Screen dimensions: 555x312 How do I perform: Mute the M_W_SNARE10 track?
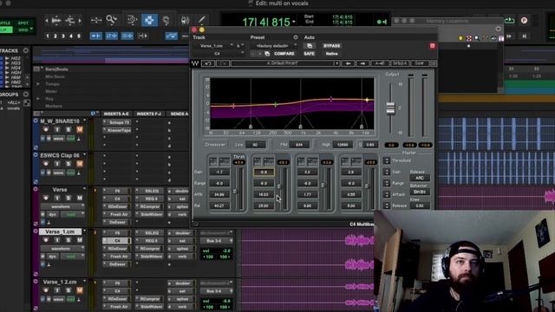tap(80, 130)
